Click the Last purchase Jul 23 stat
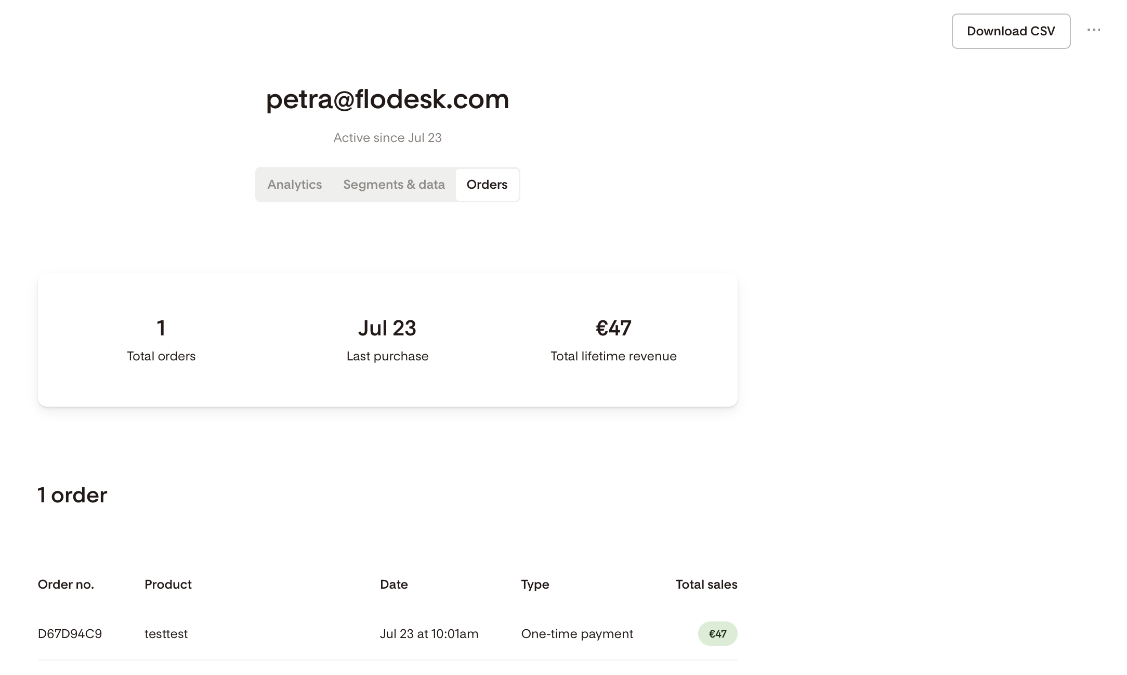This screenshot has height=675, width=1127. [x=387, y=340]
